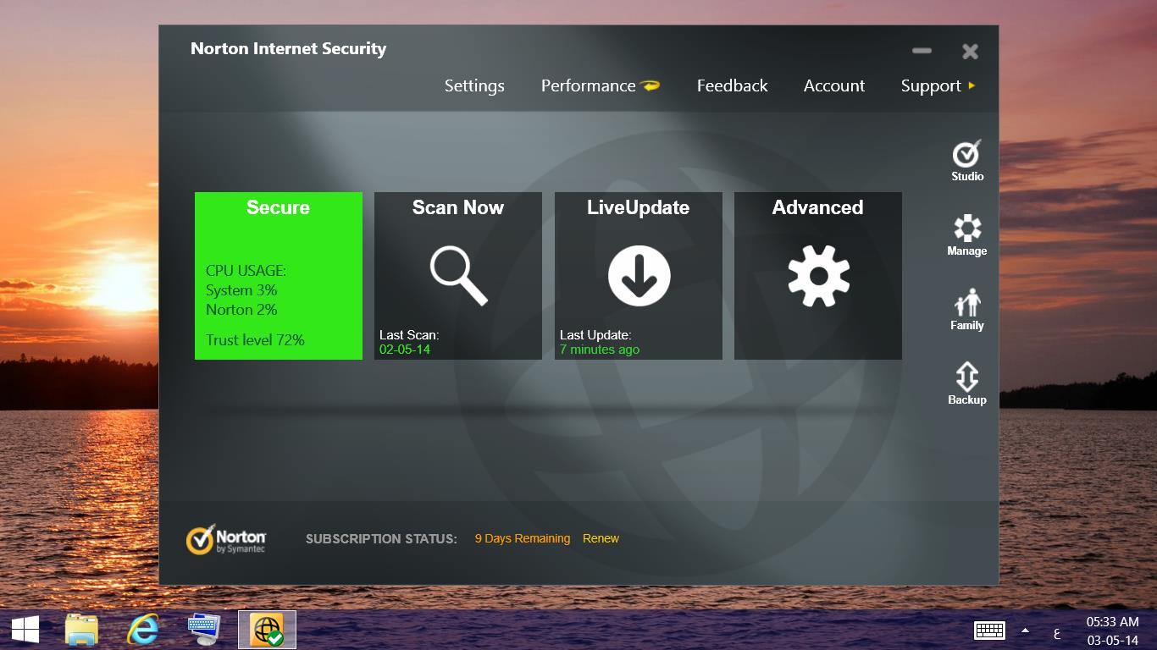Viewport: 1157px width, 650px height.
Task: Click the Scan Now magnifying glass
Action: 458,276
